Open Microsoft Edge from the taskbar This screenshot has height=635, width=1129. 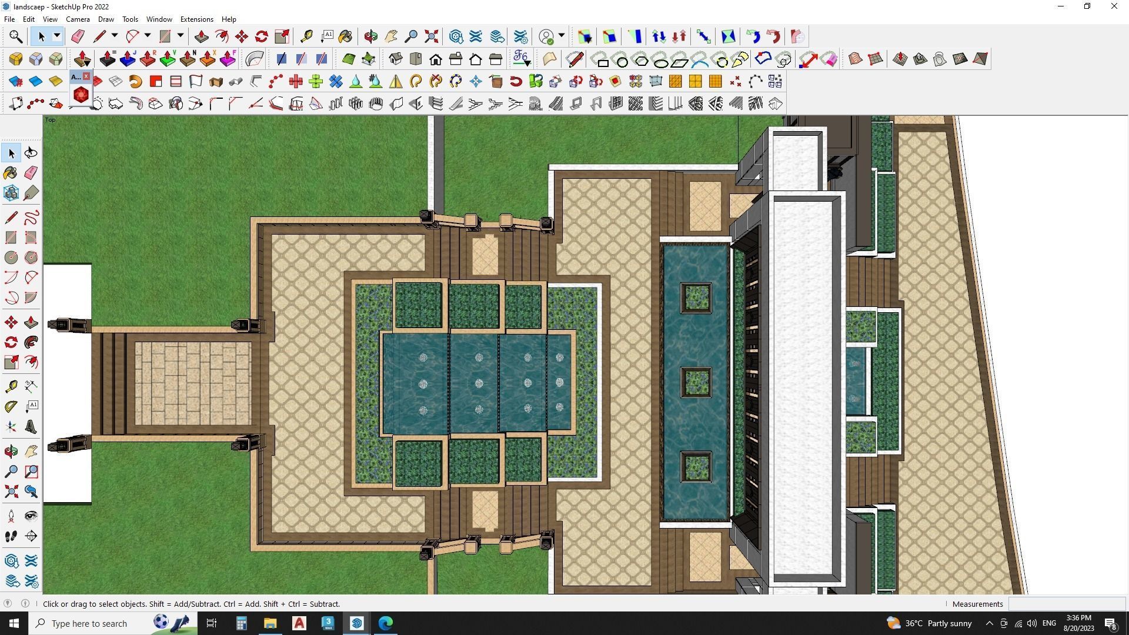(386, 623)
